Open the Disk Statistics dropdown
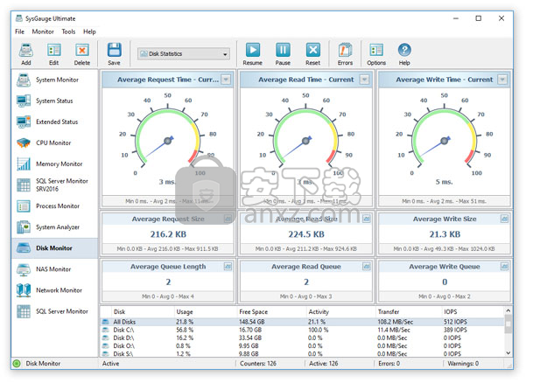The image size is (540, 383). pos(184,54)
